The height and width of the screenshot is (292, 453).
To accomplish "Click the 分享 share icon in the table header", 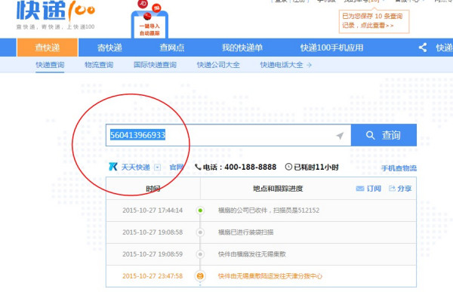I will click(392, 189).
